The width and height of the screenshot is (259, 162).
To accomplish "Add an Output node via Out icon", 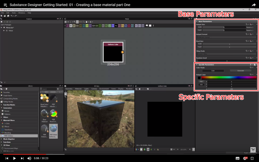I will click(143, 26).
